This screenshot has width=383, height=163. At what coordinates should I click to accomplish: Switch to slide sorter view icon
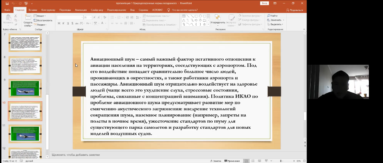click(x=253, y=161)
